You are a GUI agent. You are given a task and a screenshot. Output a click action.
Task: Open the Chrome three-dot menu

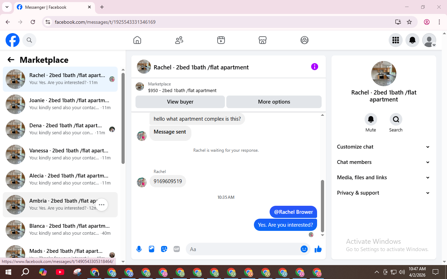click(439, 22)
